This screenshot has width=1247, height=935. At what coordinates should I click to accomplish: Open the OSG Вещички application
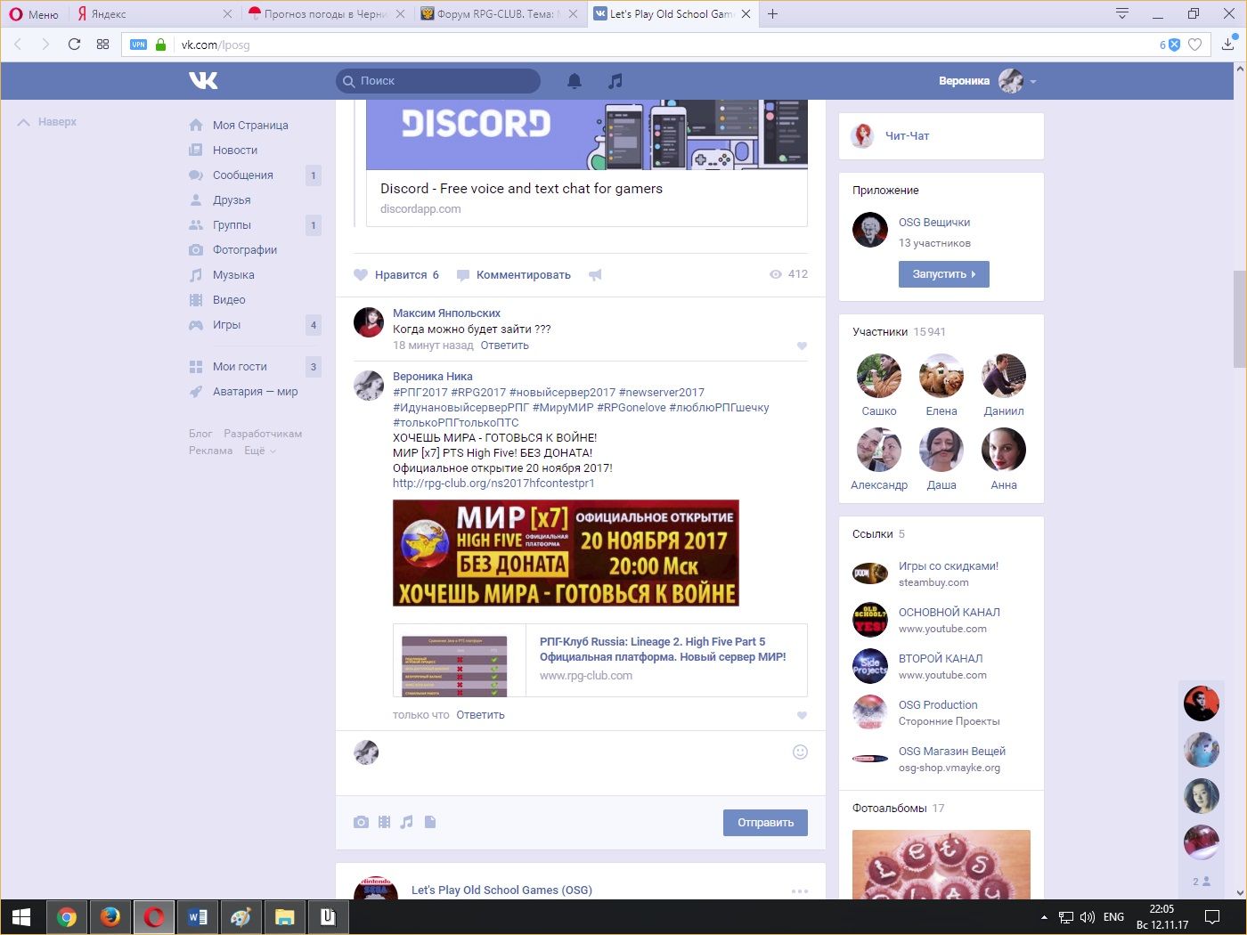click(x=934, y=223)
